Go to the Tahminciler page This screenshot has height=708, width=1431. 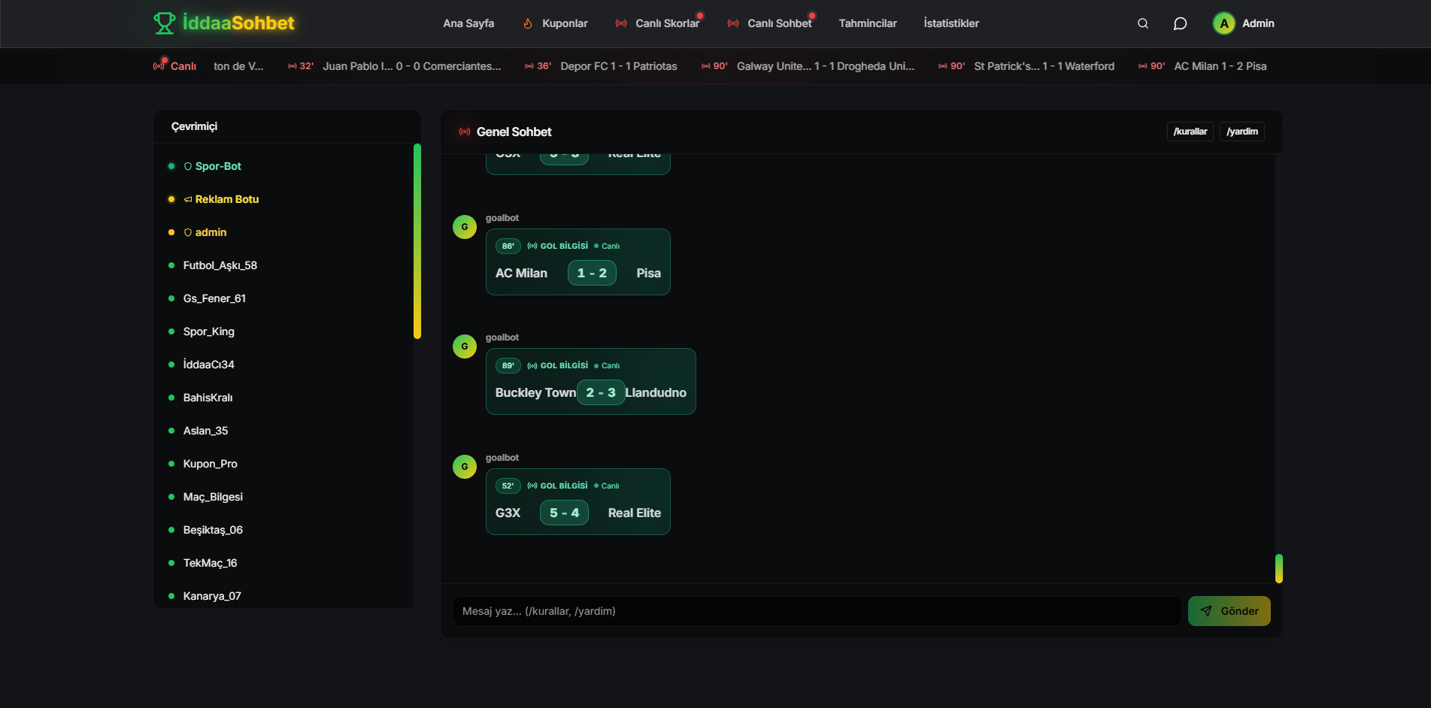pos(867,23)
